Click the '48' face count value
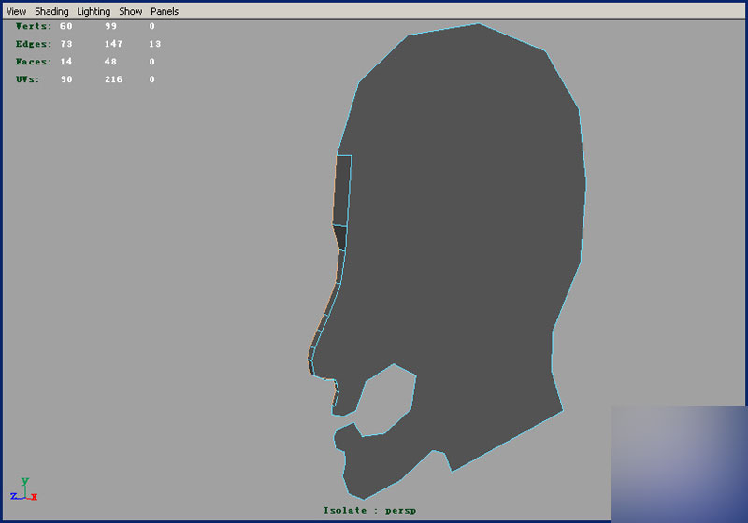The height and width of the screenshot is (523, 748). tap(110, 62)
